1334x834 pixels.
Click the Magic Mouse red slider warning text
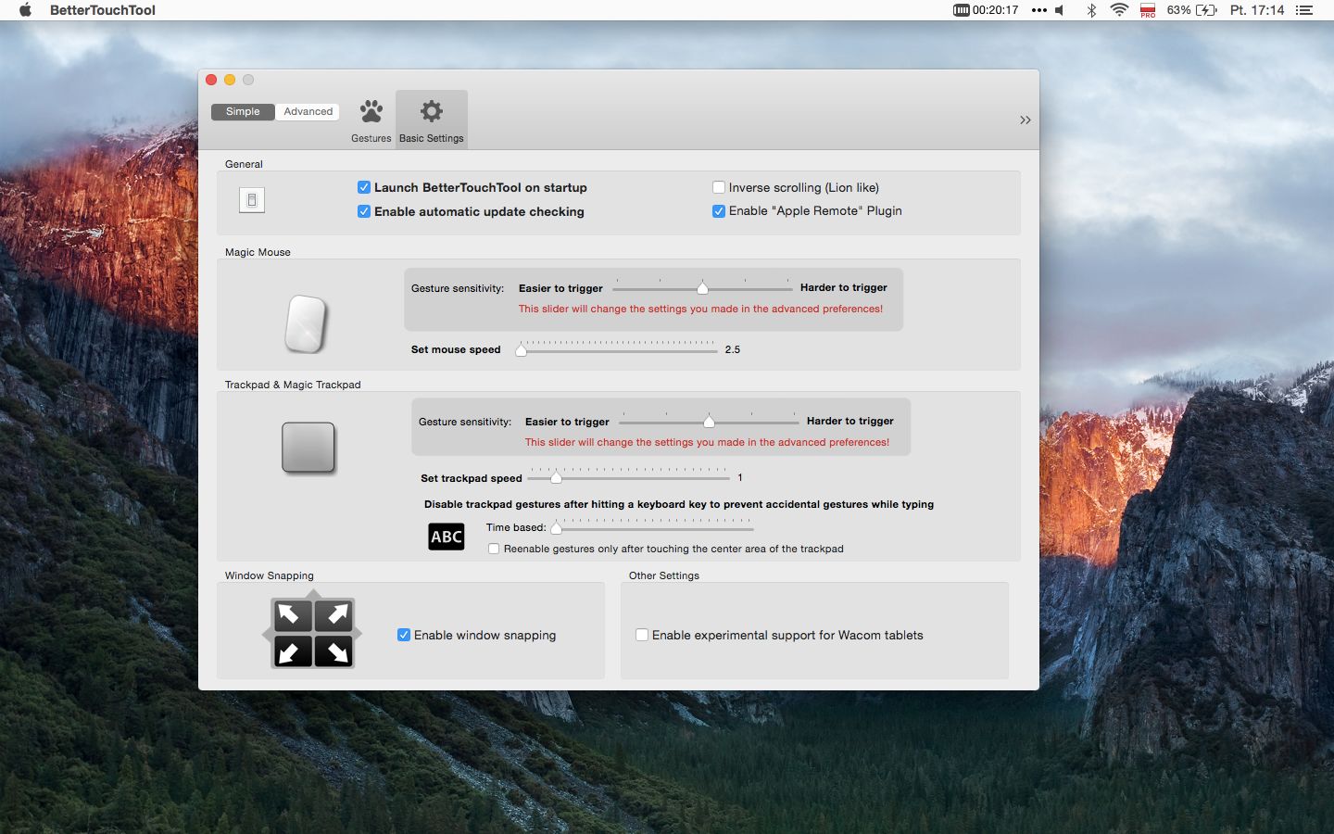pyautogui.click(x=700, y=309)
